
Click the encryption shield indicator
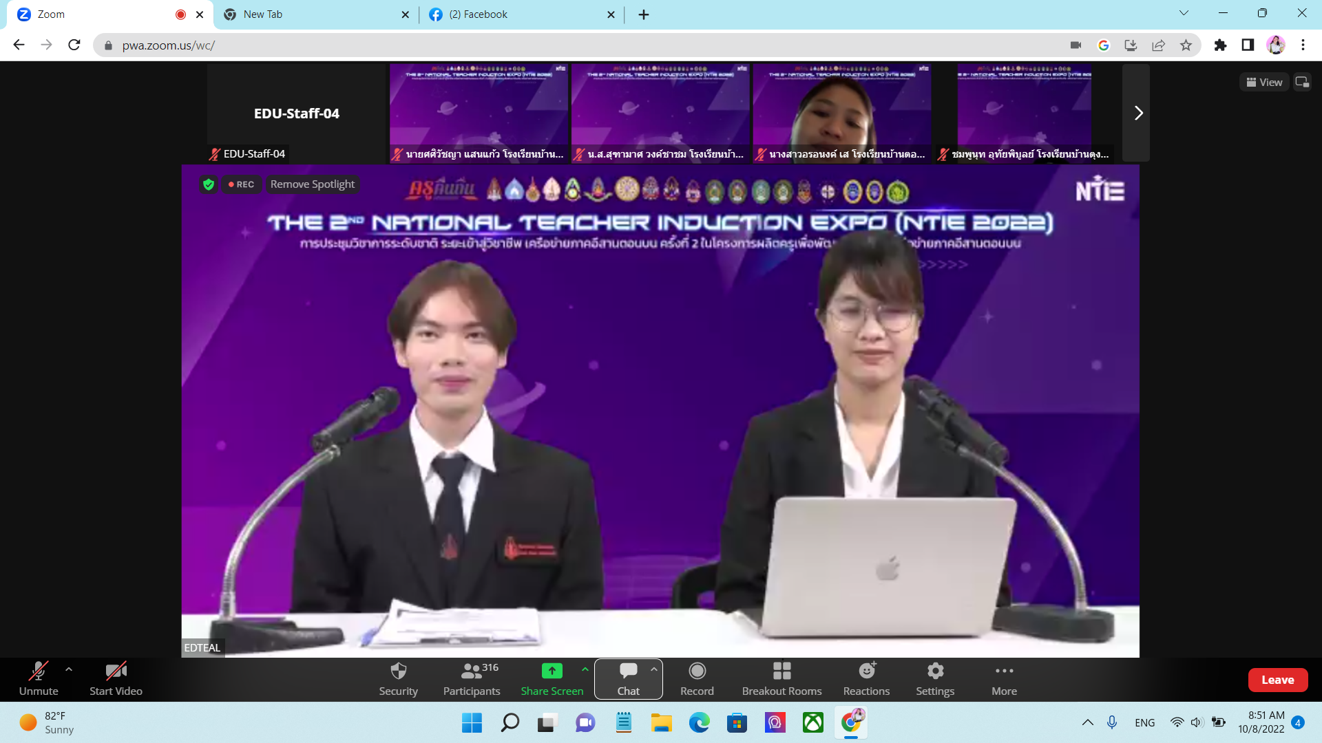209,184
